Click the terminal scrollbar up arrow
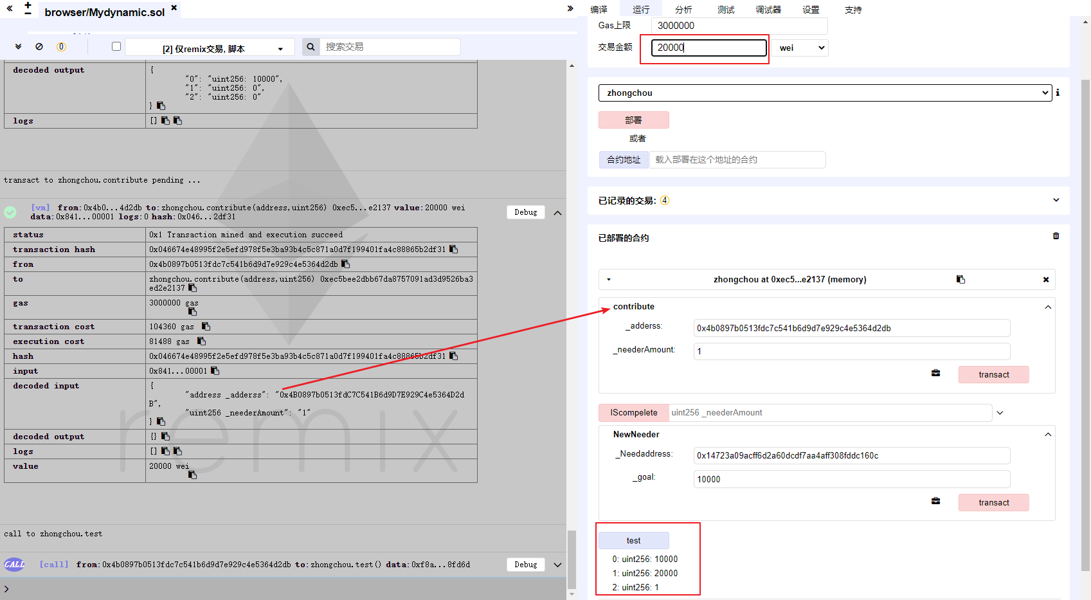 coord(572,66)
